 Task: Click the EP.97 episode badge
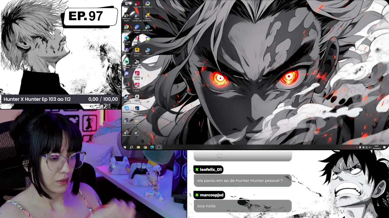coord(90,16)
